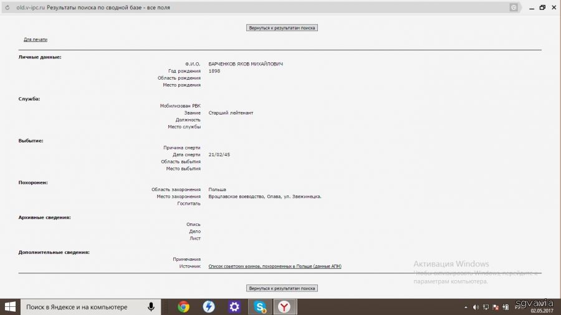Select burial place 'Вроцлавское воеводство, Олава, ул. Звежинецка.'

(265, 197)
